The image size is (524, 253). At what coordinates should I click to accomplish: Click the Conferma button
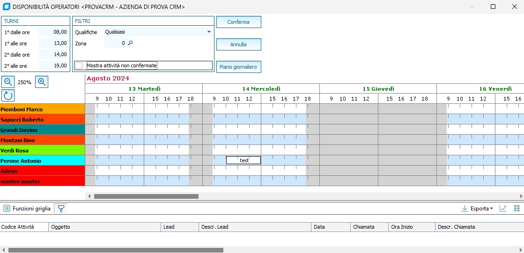click(239, 22)
